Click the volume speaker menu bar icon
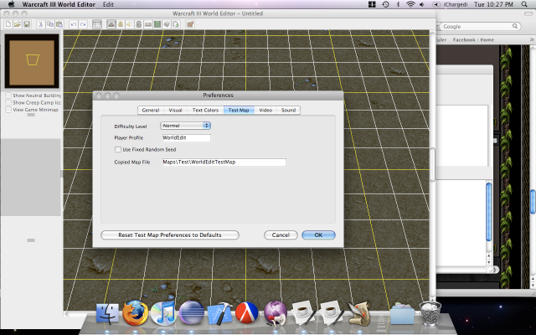 pos(422,4)
